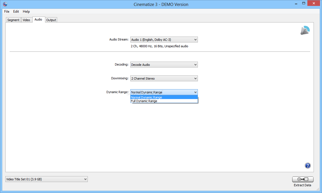322x193 pixels.
Task: Open the Downmixing dropdown
Action: [x=164, y=78]
